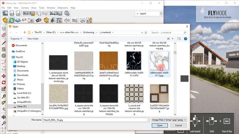Open the File name history dropdown

(148, 120)
